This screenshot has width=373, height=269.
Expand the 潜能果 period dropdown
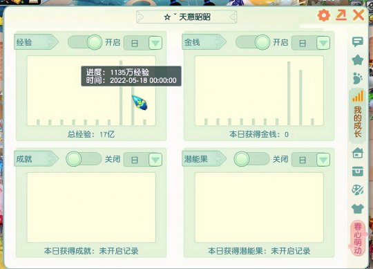[x=323, y=160]
